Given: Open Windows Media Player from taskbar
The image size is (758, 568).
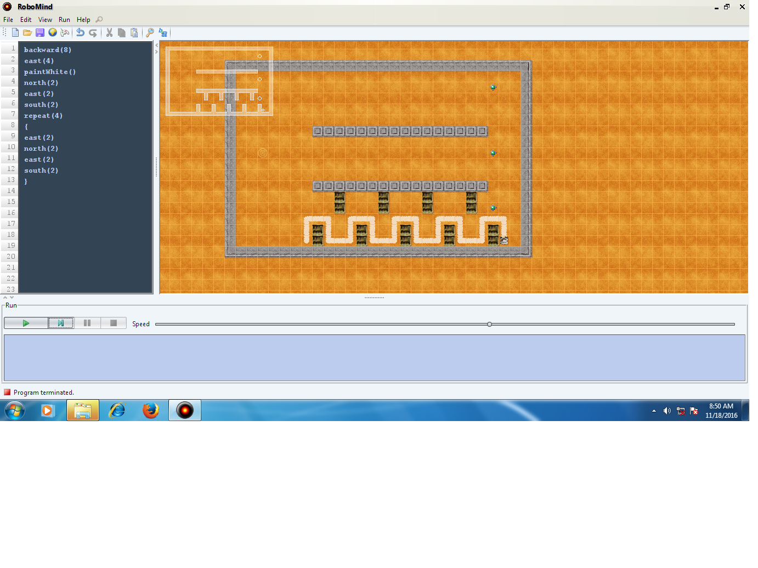Looking at the screenshot, I should click(x=48, y=410).
